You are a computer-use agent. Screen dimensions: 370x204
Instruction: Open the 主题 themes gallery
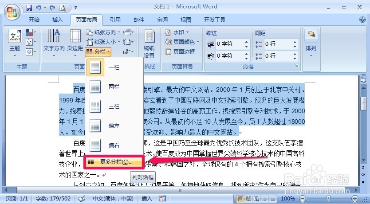[x=15, y=43]
